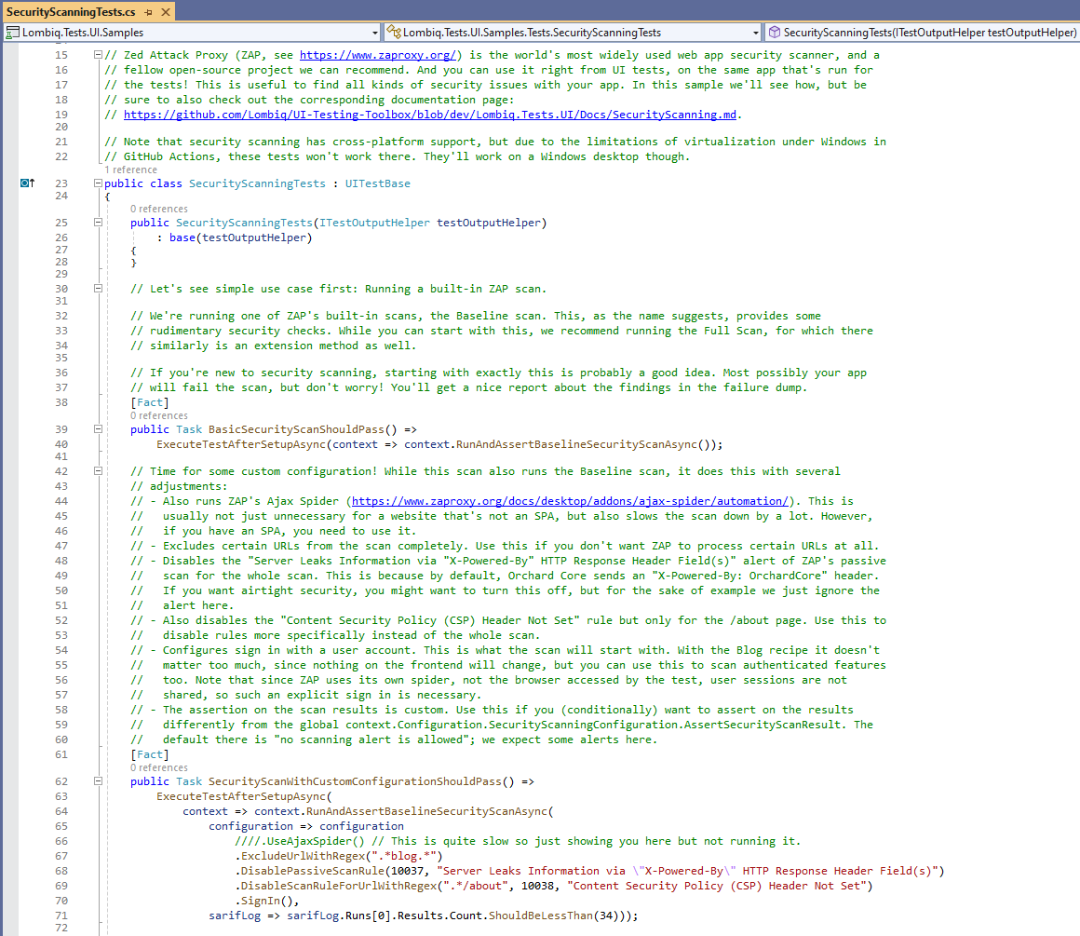Collapse the comment region at line 30
The image size is (1080, 936).
coord(98,289)
